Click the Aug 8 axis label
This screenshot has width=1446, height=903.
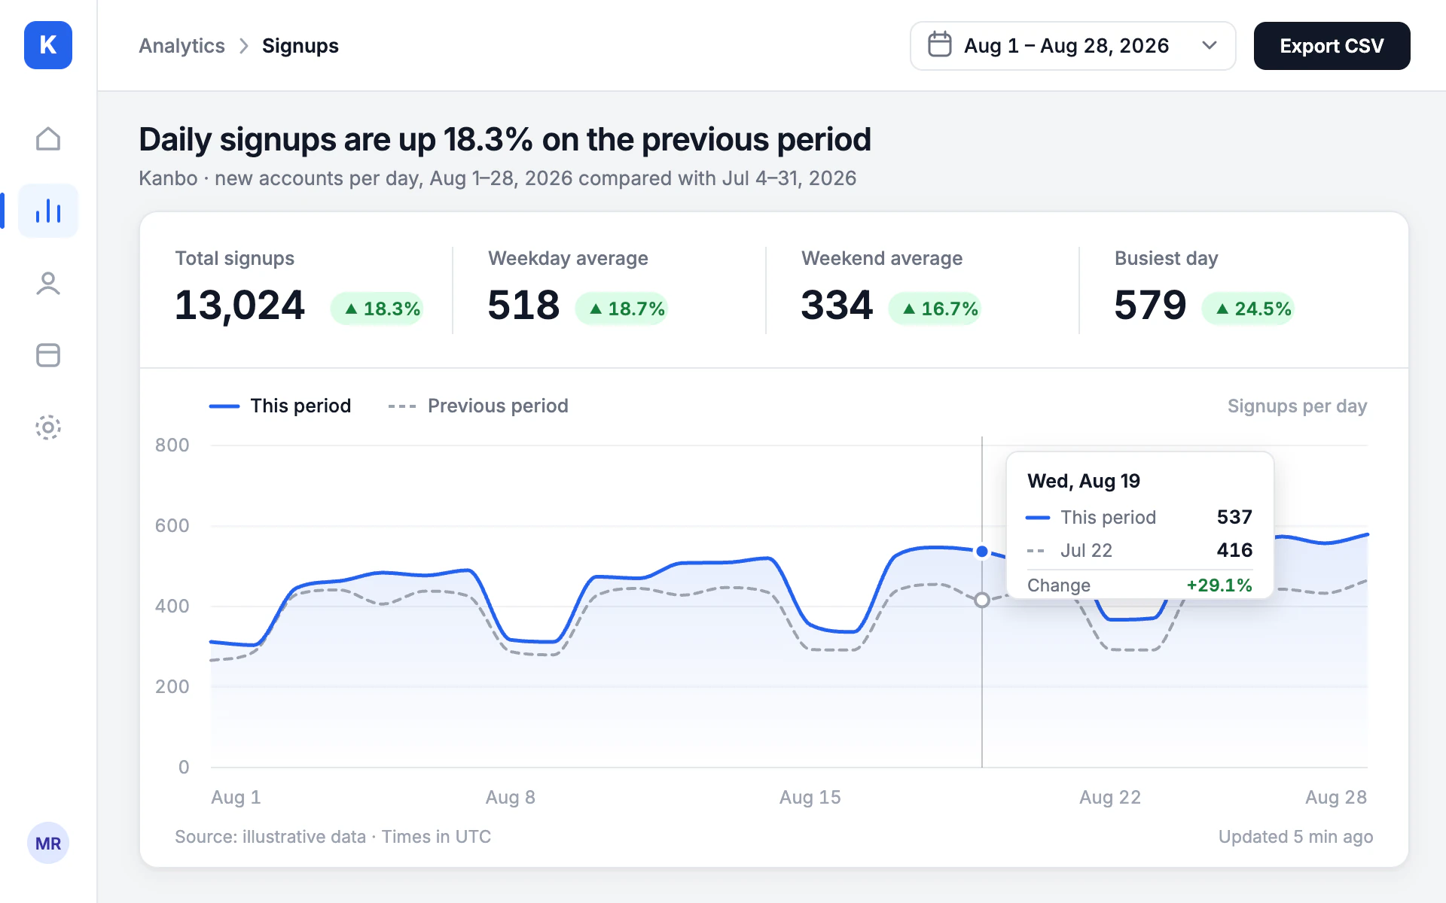tap(511, 797)
